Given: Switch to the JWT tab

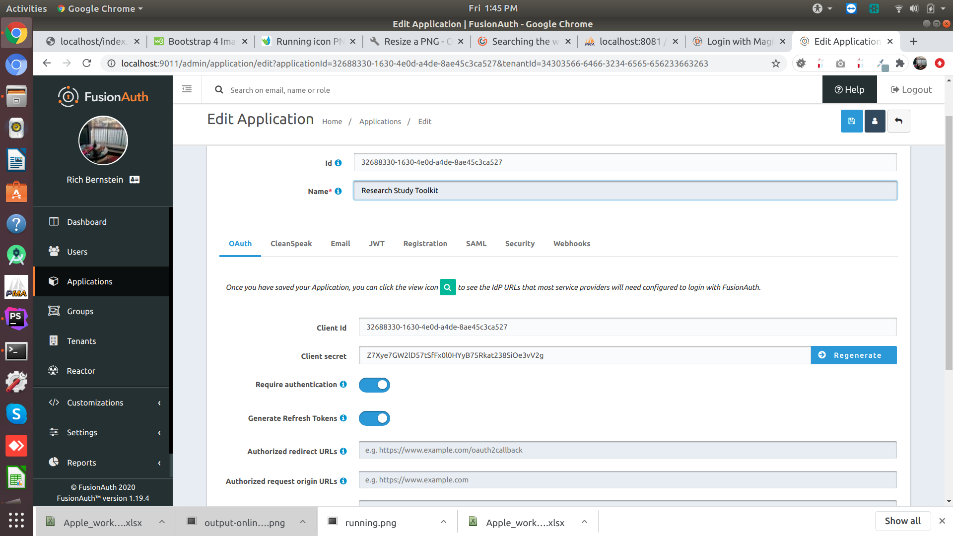Looking at the screenshot, I should [377, 244].
